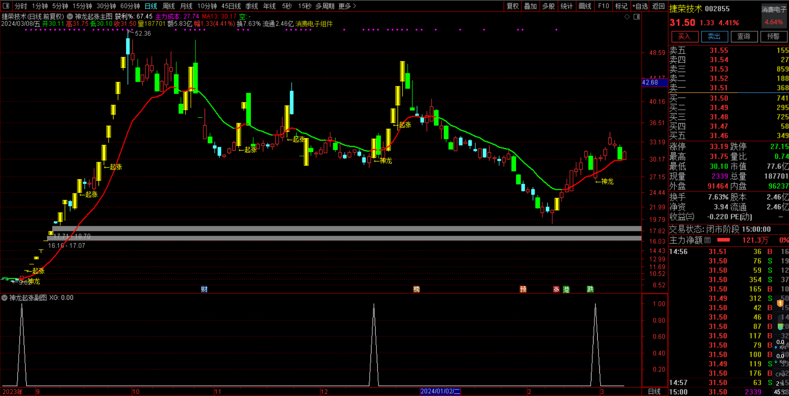Switch to 季线 quarterly chart
Screen dimensions: 789x396
[x=252, y=6]
